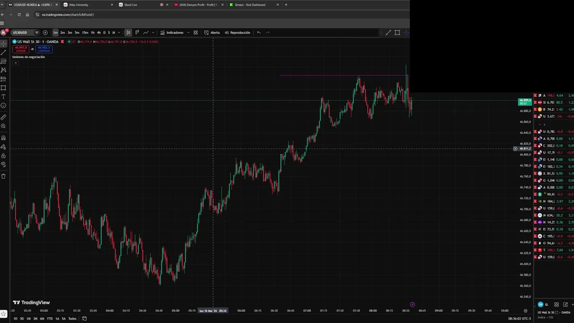Select the line chart type icon

point(146,32)
